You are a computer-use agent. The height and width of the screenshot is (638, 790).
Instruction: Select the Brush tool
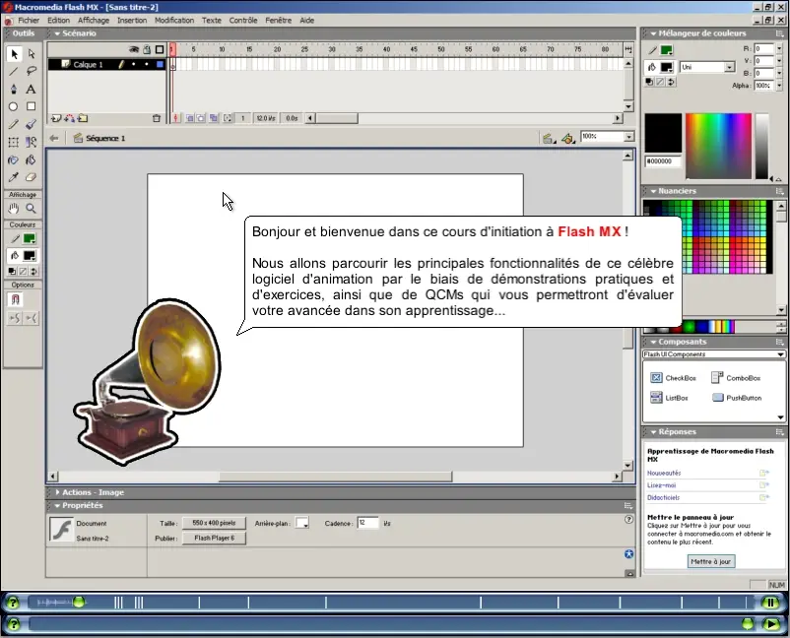point(32,124)
